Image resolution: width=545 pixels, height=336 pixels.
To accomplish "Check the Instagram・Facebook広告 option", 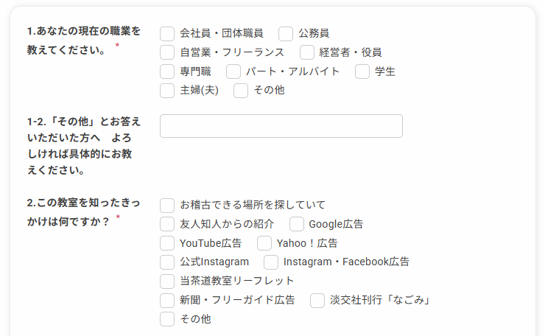I will tap(271, 262).
